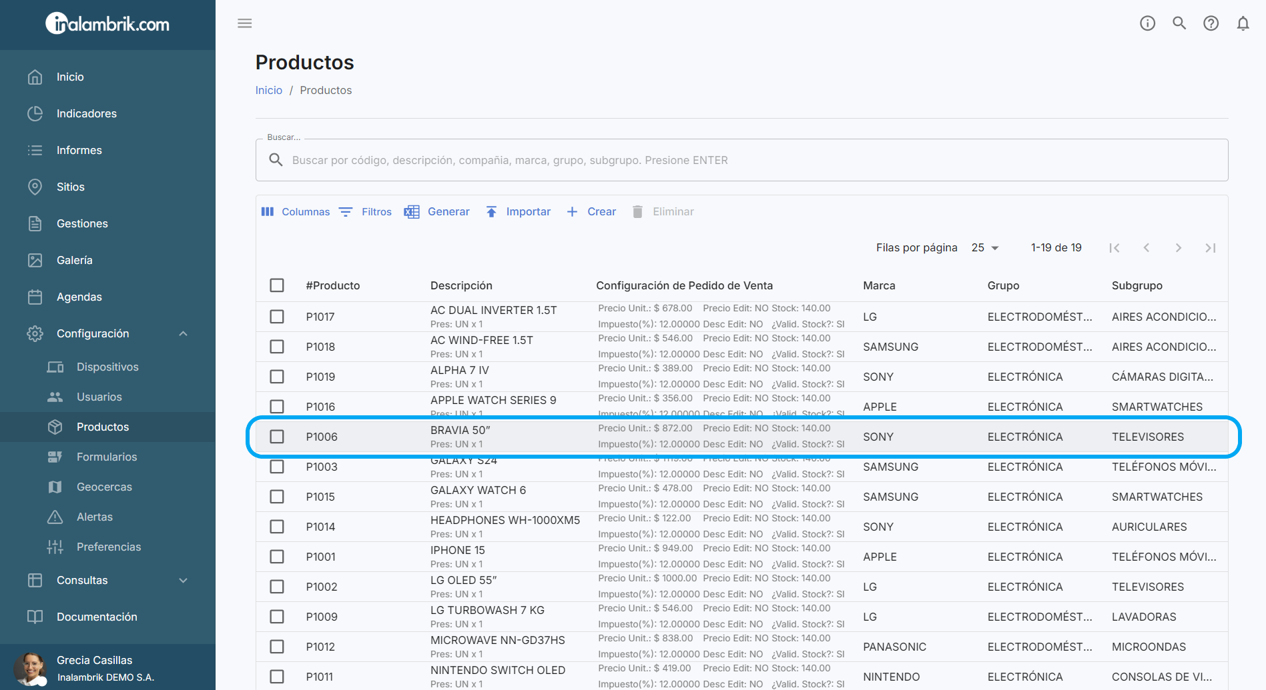Click the Importar label

coord(529,211)
